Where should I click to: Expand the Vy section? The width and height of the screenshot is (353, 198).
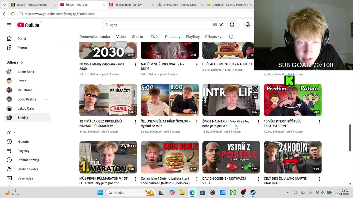(11, 132)
